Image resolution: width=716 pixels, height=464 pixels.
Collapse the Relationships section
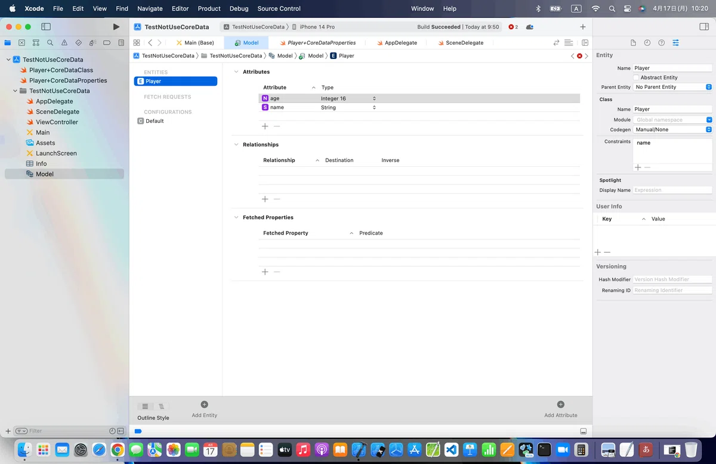236,145
